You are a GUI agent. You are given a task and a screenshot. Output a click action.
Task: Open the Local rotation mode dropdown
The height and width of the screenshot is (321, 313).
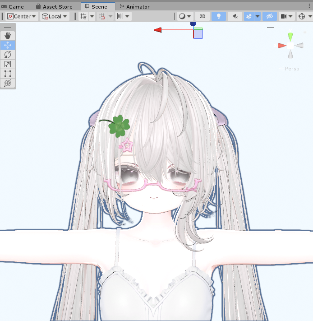pyautogui.click(x=55, y=16)
